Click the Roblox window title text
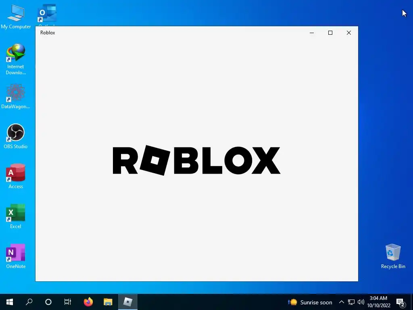This screenshot has height=310, width=413. [48, 33]
